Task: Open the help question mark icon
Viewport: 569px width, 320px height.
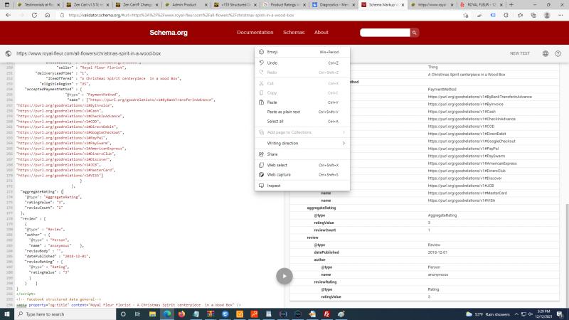Action: tap(558, 53)
